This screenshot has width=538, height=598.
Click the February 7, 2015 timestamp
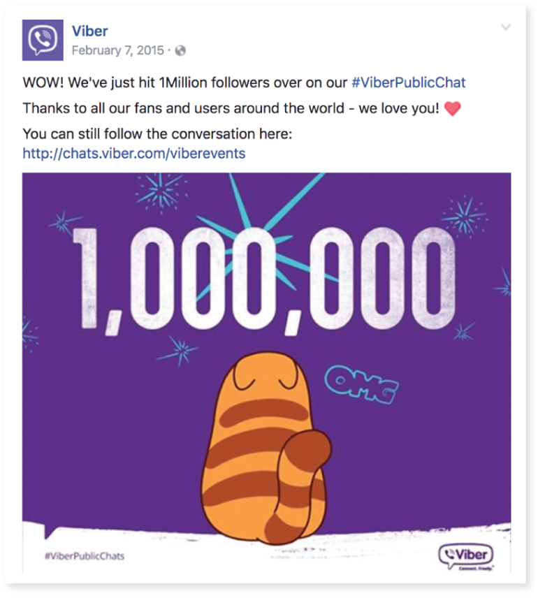pos(117,50)
